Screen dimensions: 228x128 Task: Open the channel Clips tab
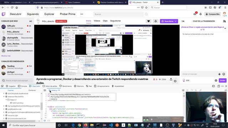click(x=105, y=21)
